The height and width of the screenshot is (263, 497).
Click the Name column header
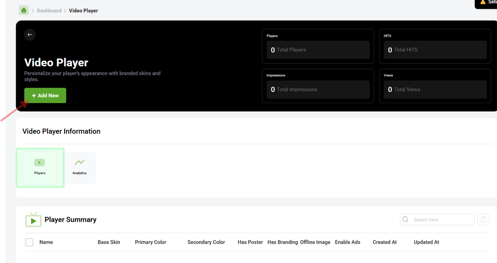(x=46, y=242)
